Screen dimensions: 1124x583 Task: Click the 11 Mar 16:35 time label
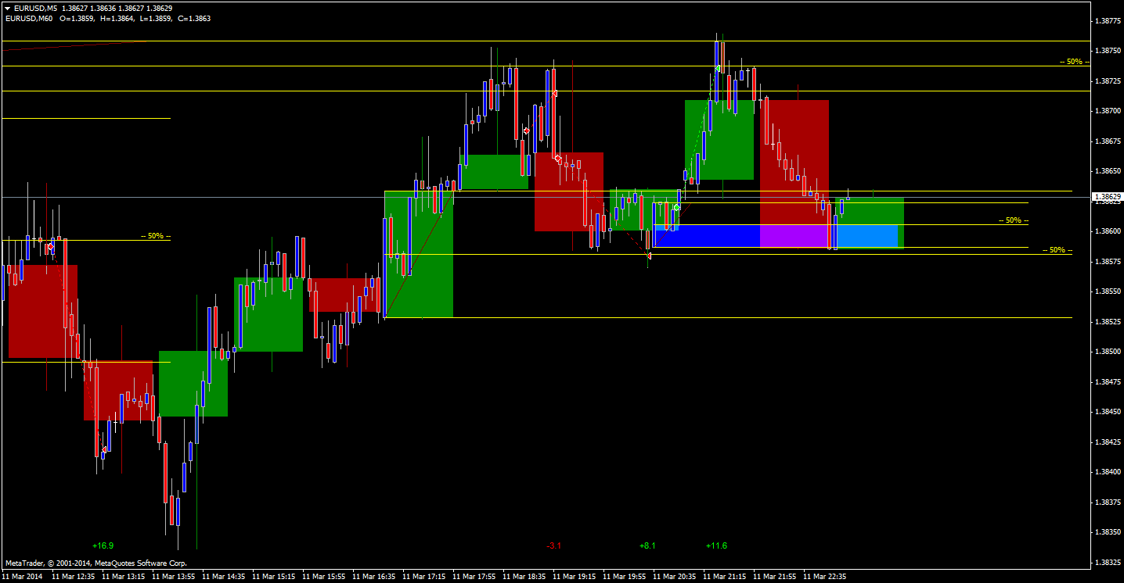pos(373,577)
